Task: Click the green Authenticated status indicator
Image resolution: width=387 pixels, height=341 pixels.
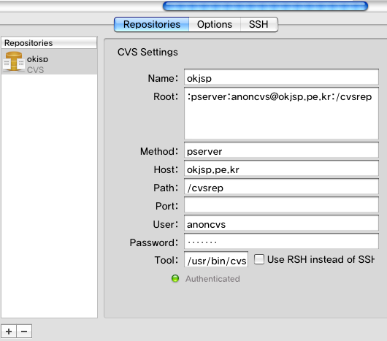Action: [x=175, y=279]
